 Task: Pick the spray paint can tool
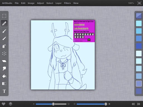pos(4,46)
